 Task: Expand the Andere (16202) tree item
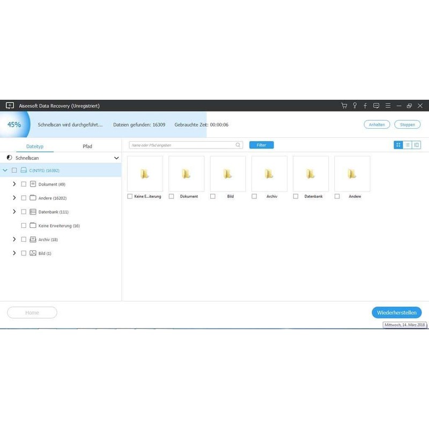pos(14,198)
